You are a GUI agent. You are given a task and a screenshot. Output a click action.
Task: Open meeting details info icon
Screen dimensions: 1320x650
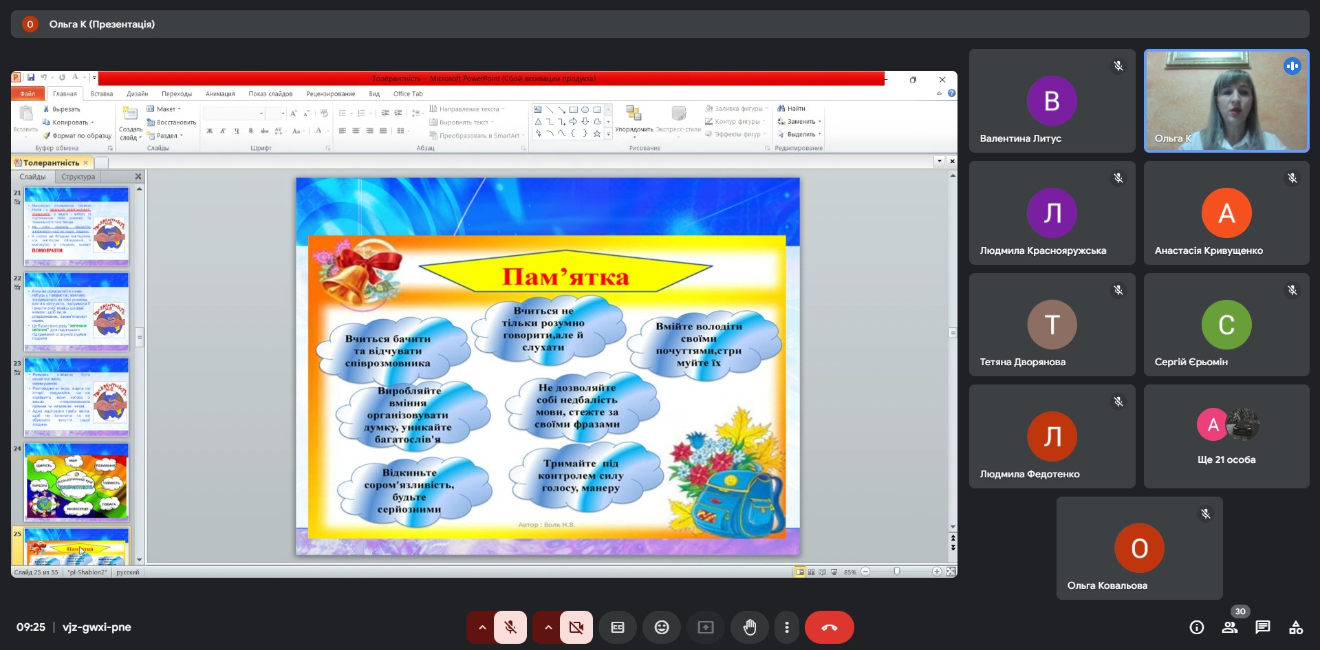tap(1196, 627)
